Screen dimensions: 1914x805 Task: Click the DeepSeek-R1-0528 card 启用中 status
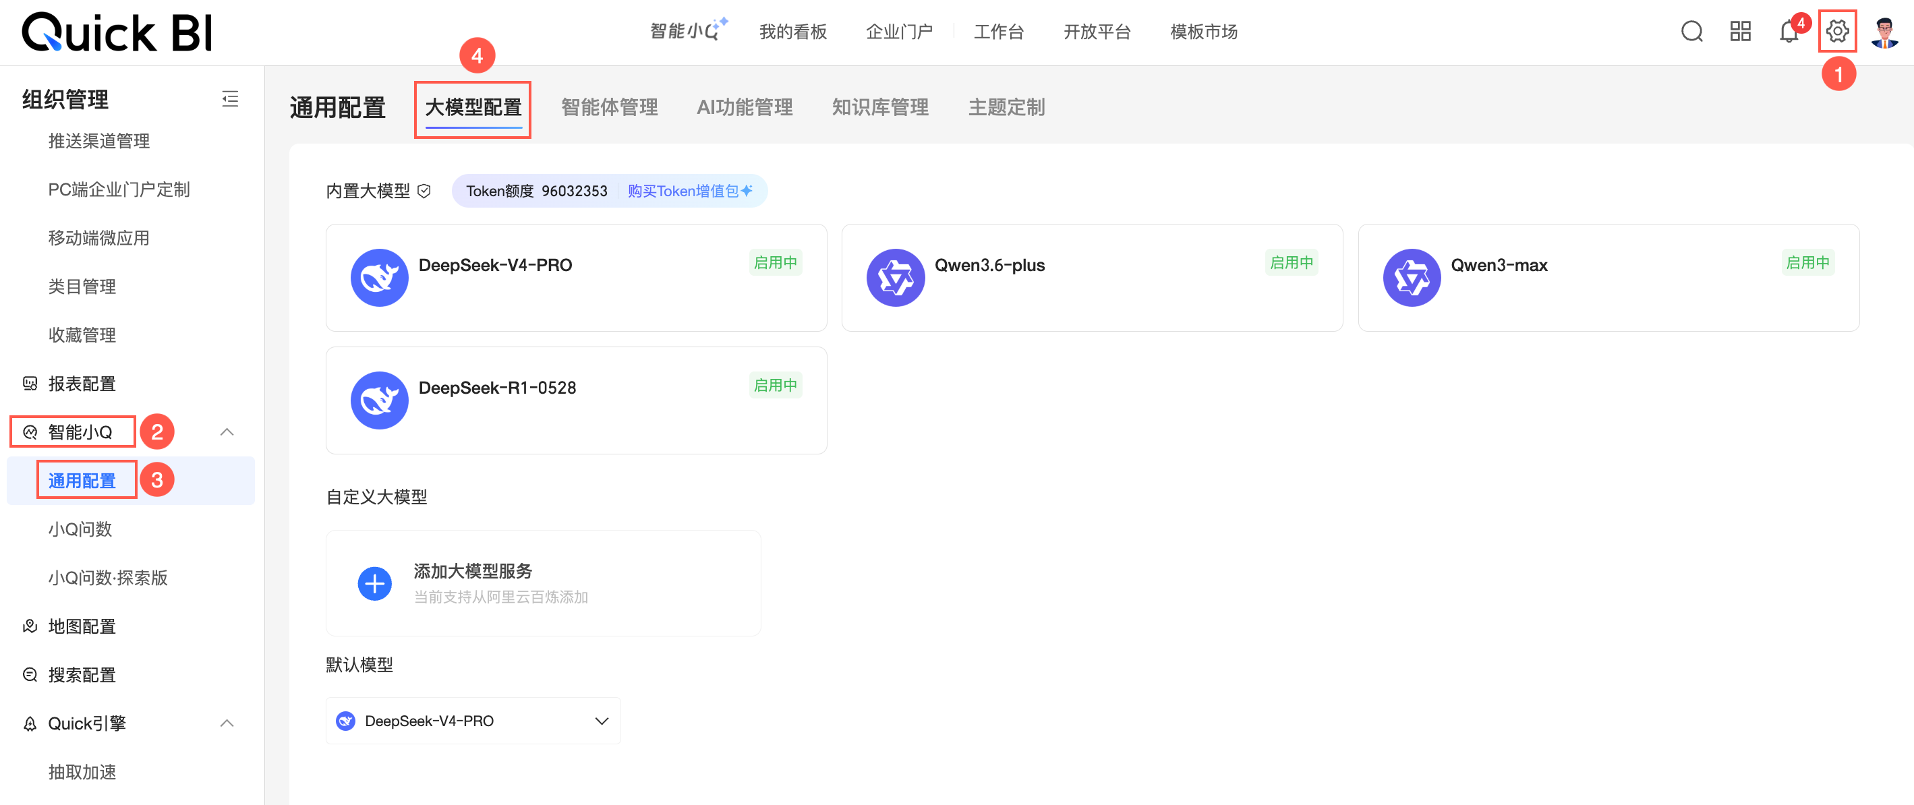775,386
